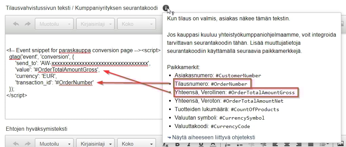Click the #CurrencyCode placeholder text
Image resolution: width=346 pixels, height=147 pixels.
(230, 126)
